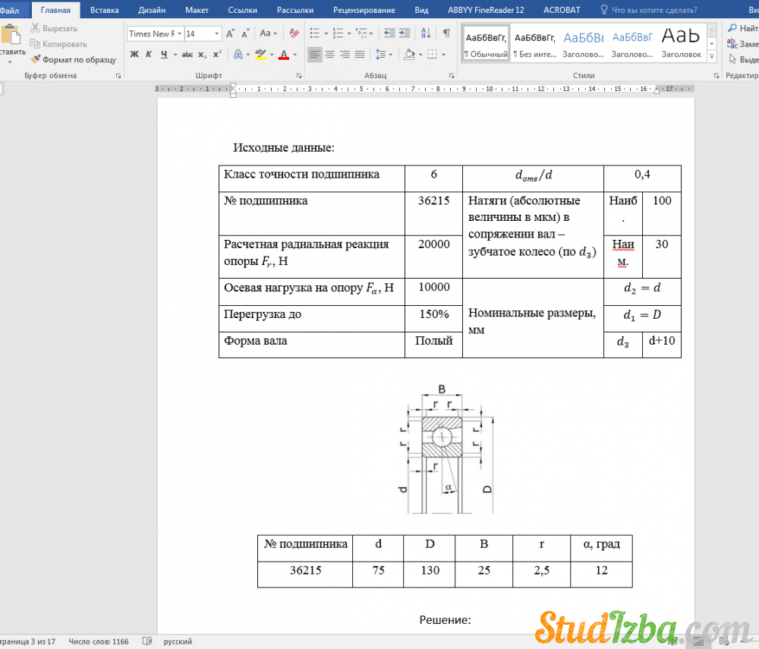Viewport: 759px width, 649px height.
Task: Center-align text in paragraph group
Action: [331, 55]
